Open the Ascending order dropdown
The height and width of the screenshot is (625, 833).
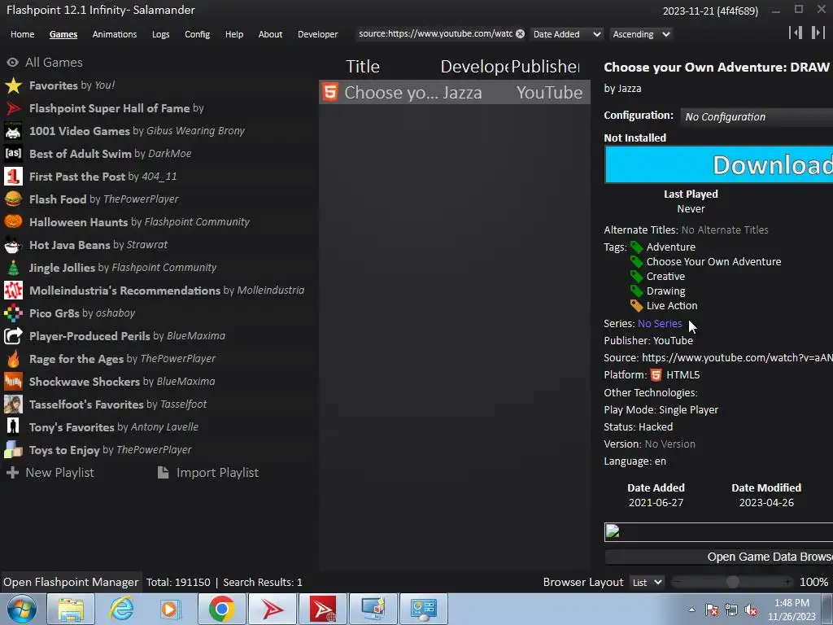point(641,34)
